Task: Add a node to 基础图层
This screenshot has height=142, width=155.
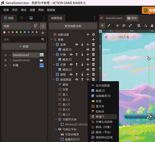Action: pyautogui.click(x=88, y=79)
